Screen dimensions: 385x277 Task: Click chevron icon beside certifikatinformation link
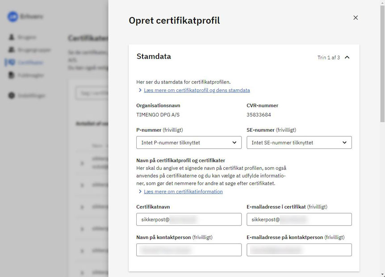(140, 191)
